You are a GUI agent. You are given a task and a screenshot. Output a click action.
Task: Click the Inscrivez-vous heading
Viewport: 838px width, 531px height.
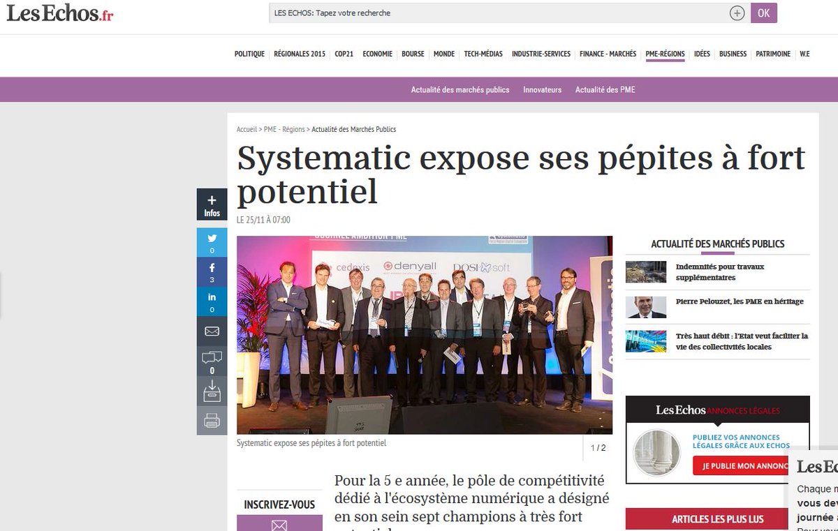click(x=279, y=504)
